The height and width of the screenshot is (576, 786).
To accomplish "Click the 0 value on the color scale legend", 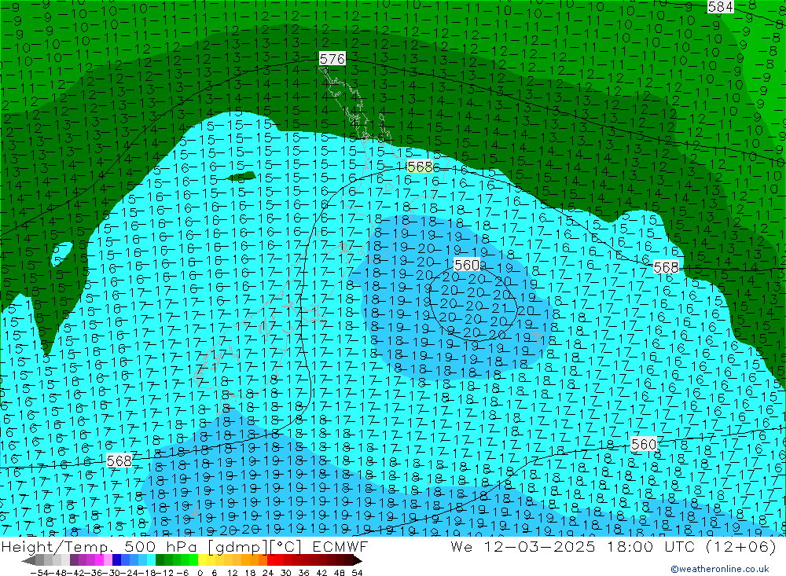I will pos(200,573).
